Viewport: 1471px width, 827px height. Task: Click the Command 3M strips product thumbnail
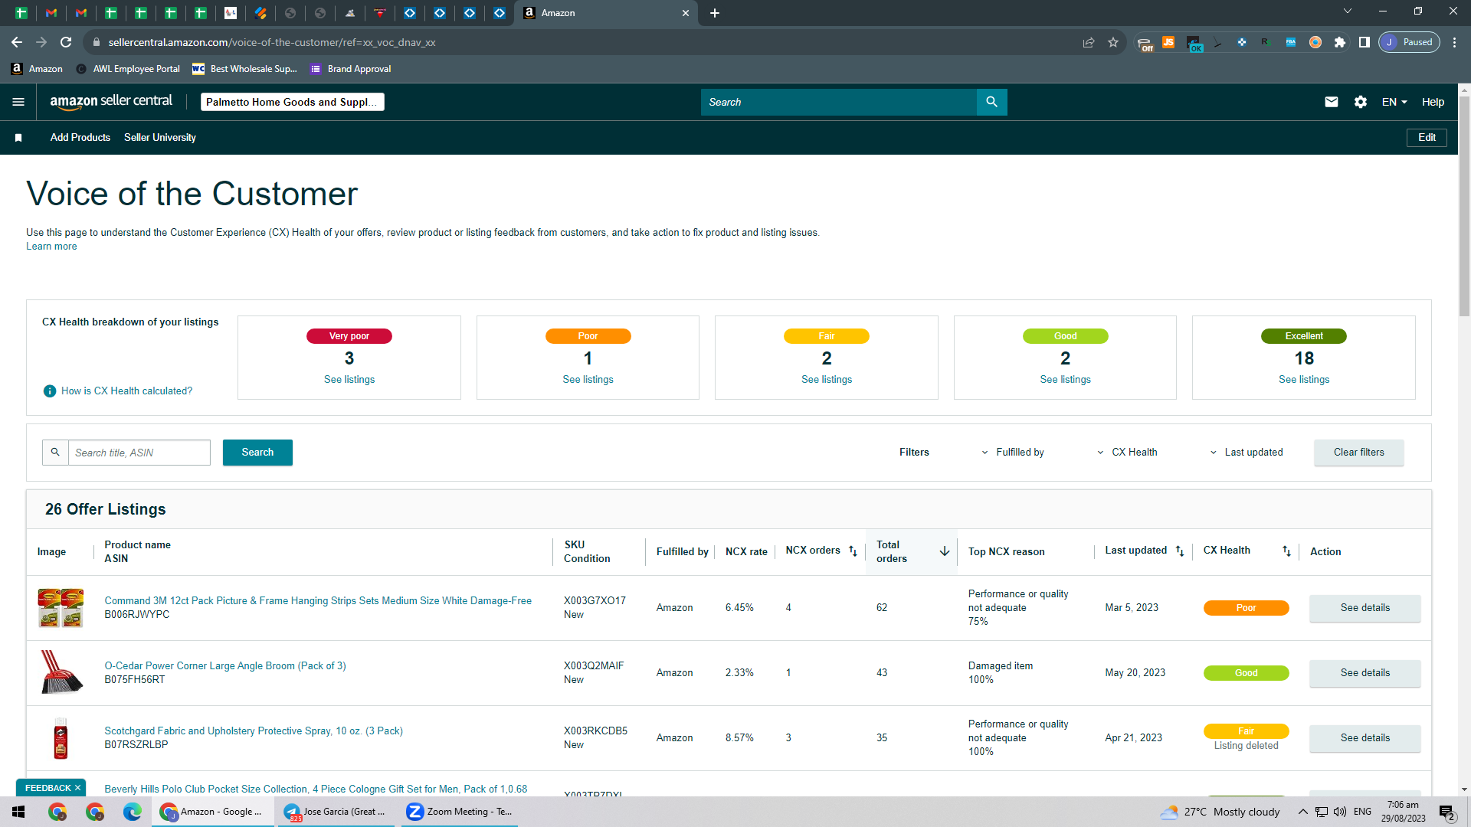tap(61, 608)
